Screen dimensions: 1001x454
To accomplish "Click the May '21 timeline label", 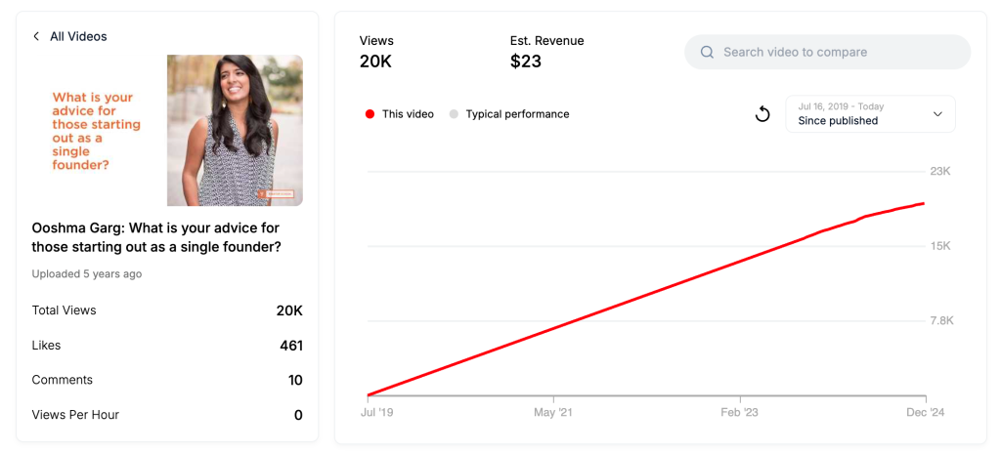I will click(553, 413).
